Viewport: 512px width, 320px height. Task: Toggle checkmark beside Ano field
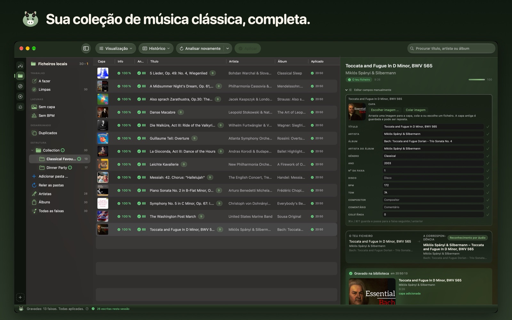click(488, 163)
